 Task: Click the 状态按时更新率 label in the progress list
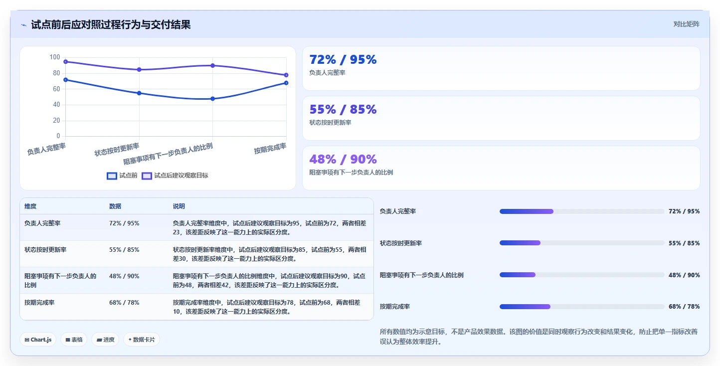[x=401, y=243]
